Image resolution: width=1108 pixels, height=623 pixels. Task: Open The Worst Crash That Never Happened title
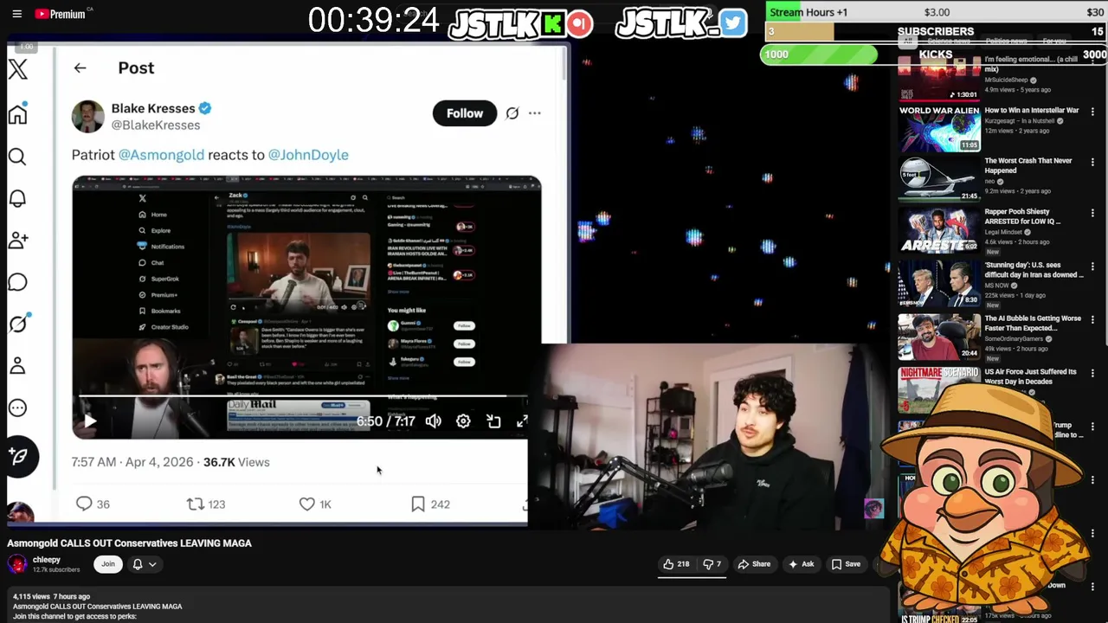tap(1028, 165)
